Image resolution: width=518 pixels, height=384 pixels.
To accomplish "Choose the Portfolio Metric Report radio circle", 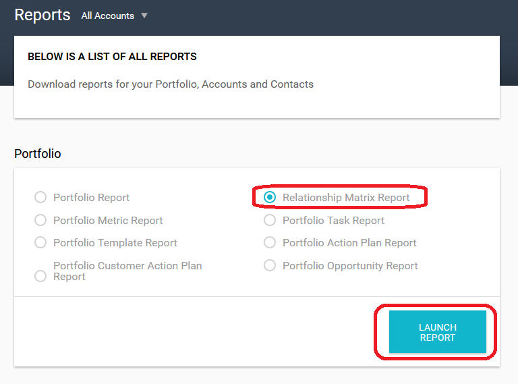I will point(40,220).
